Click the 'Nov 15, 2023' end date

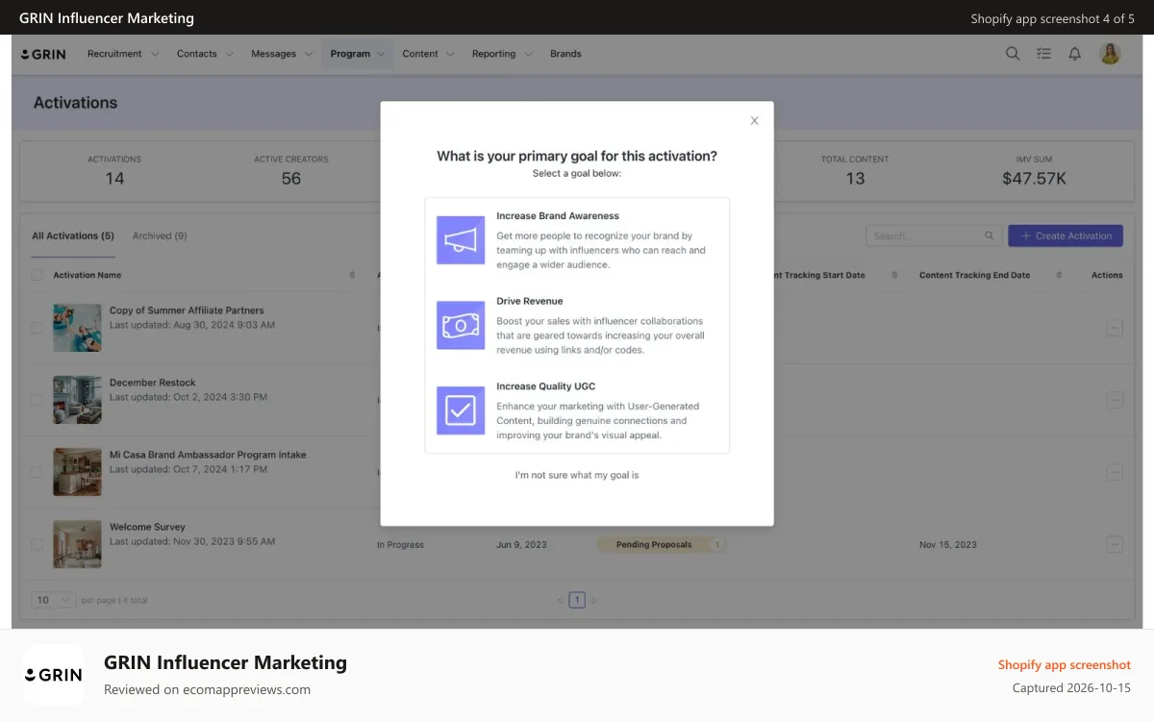coord(947,545)
